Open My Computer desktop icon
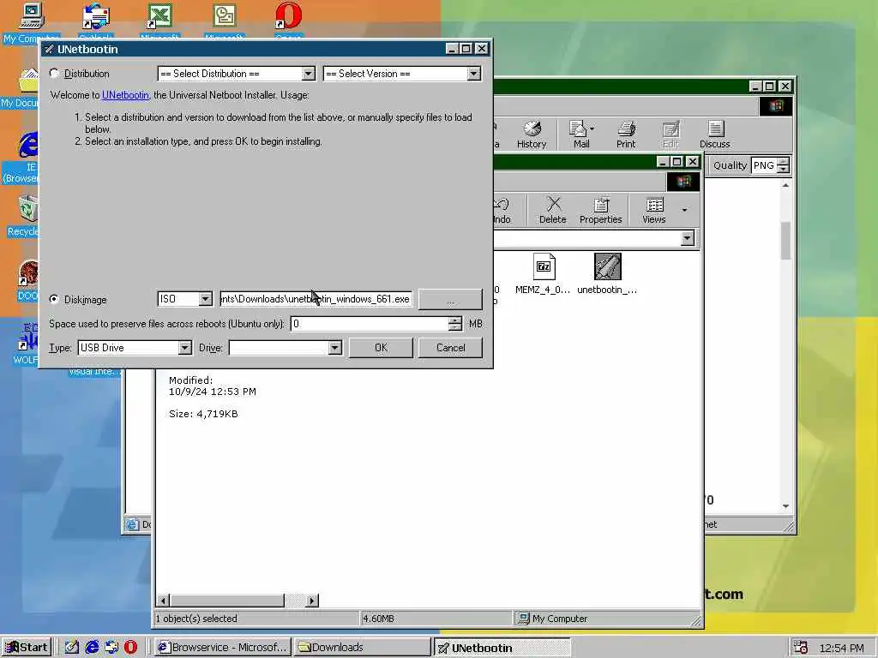 point(31,22)
